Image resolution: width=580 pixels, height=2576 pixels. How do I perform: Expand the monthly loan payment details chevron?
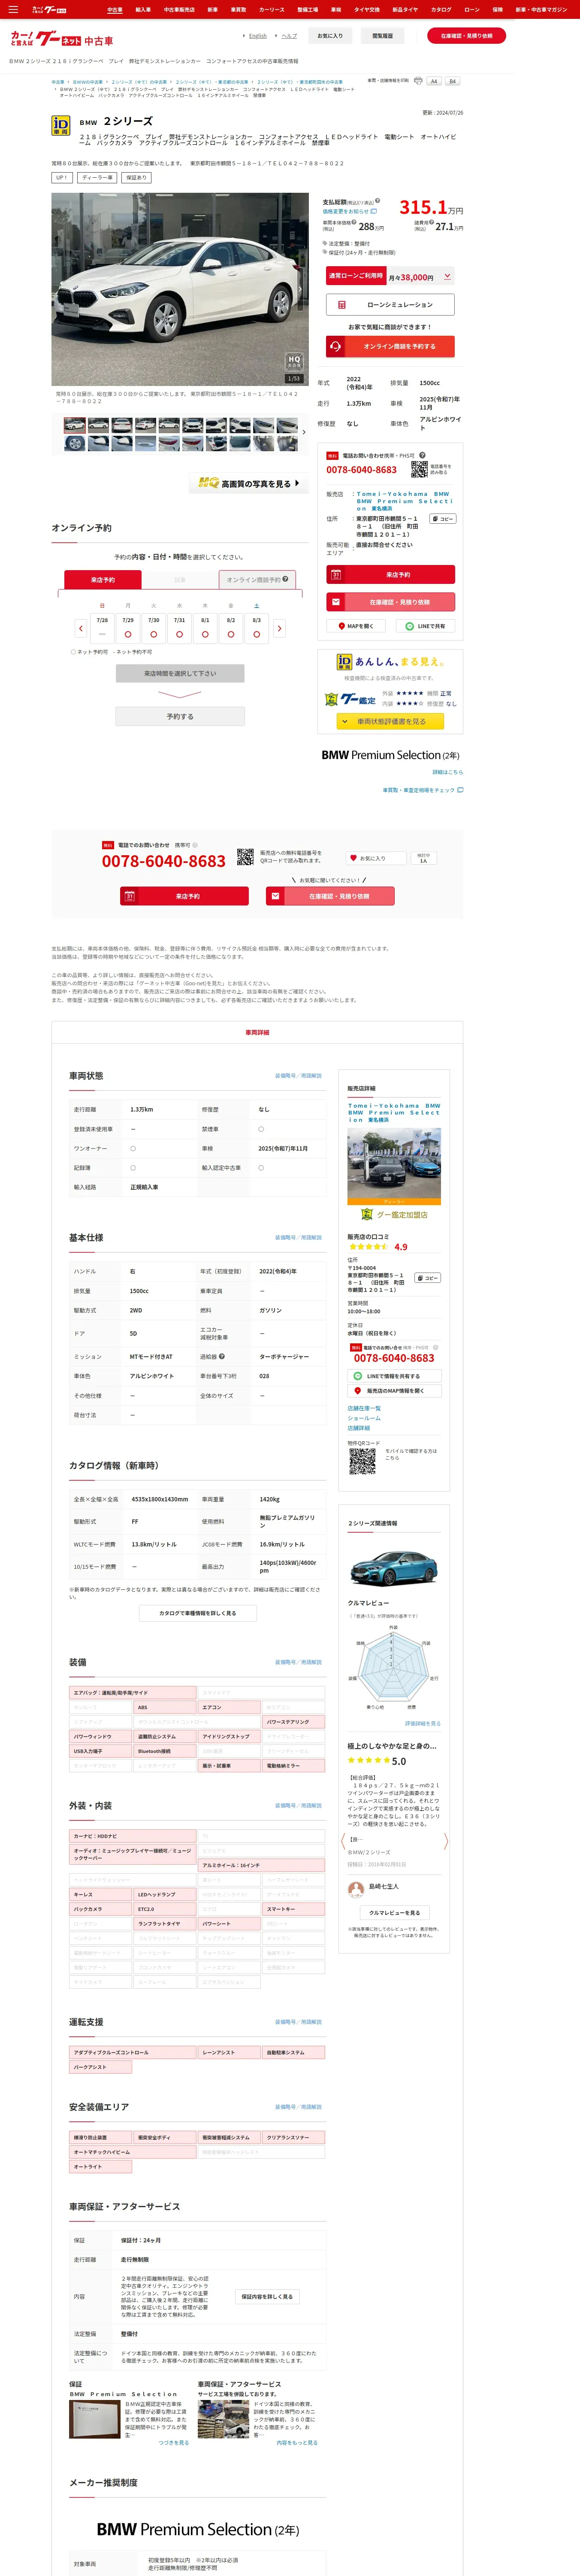click(x=447, y=276)
